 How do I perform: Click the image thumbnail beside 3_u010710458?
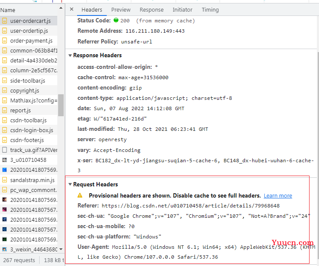pos(4,160)
